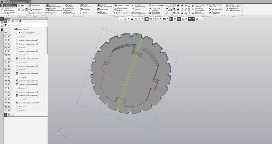Open file folder icon
This screenshot has width=272, height=144.
coord(23,6)
